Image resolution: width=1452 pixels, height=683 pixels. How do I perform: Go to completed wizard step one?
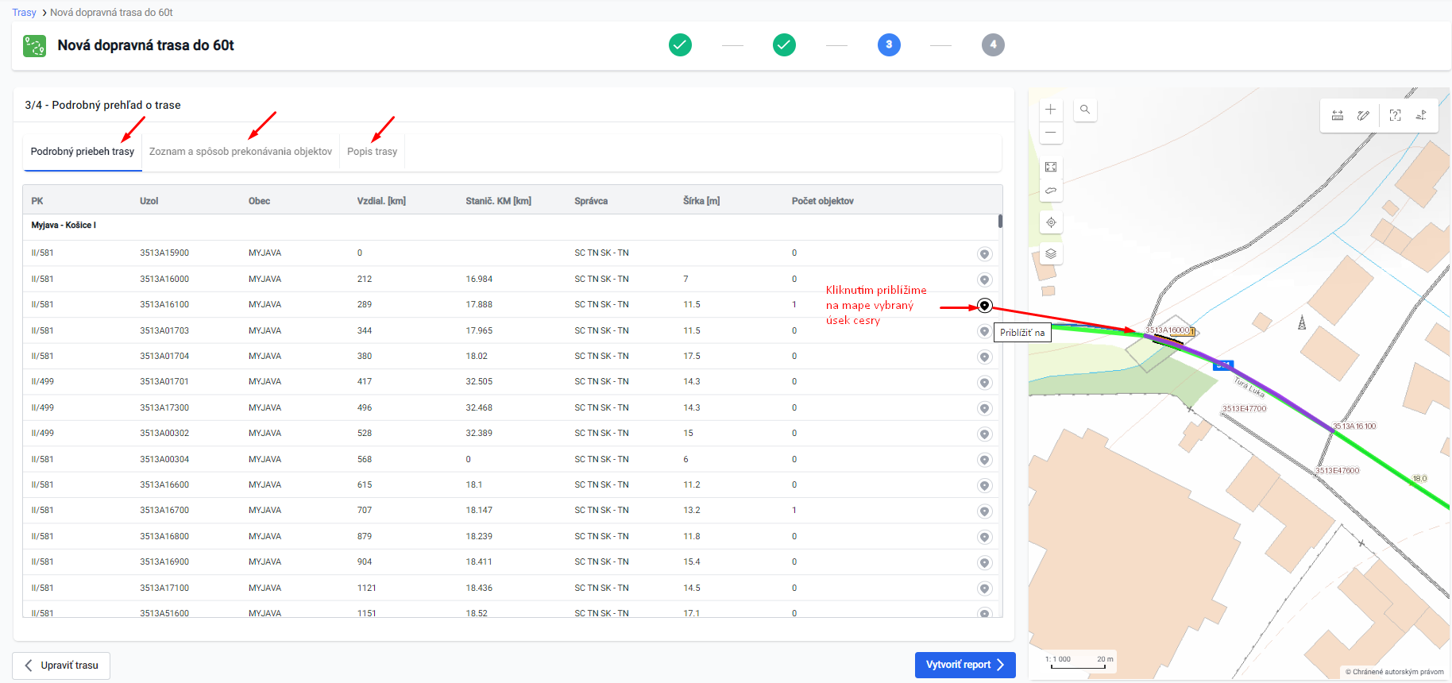click(680, 45)
